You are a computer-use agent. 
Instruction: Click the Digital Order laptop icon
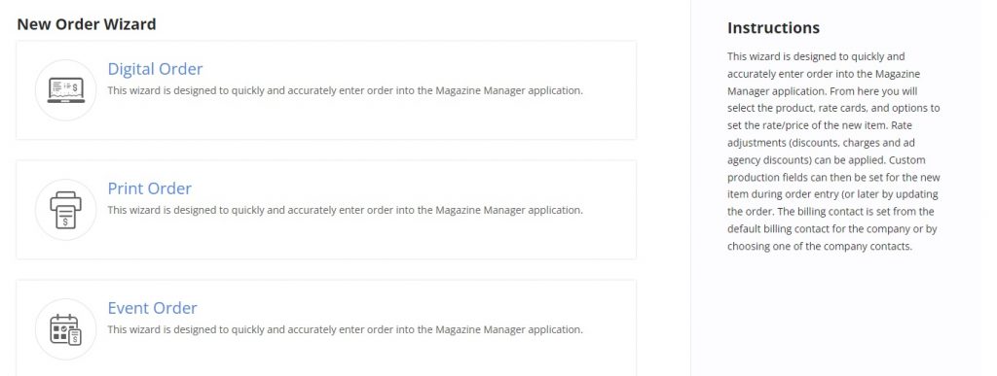pyautogui.click(x=65, y=90)
